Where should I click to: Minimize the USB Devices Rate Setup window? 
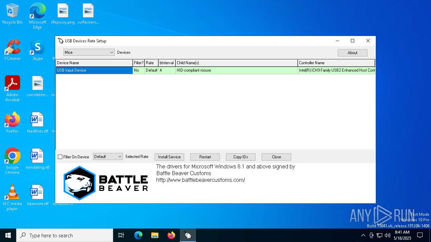(x=337, y=41)
